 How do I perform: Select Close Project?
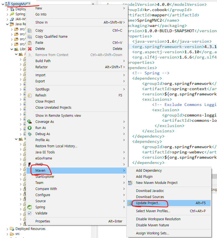pyautogui.click(x=77, y=102)
